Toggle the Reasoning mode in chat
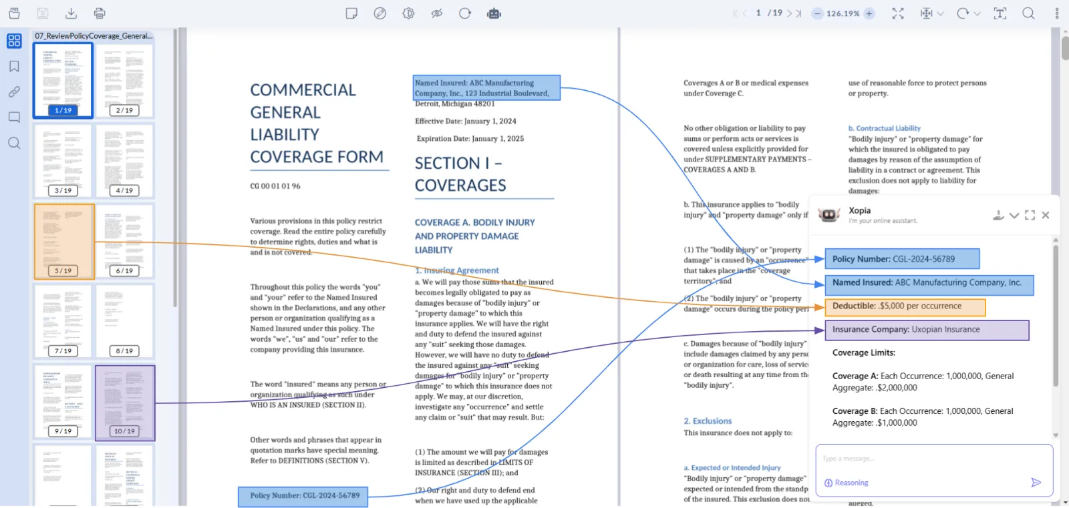The width and height of the screenshot is (1069, 508). [847, 483]
